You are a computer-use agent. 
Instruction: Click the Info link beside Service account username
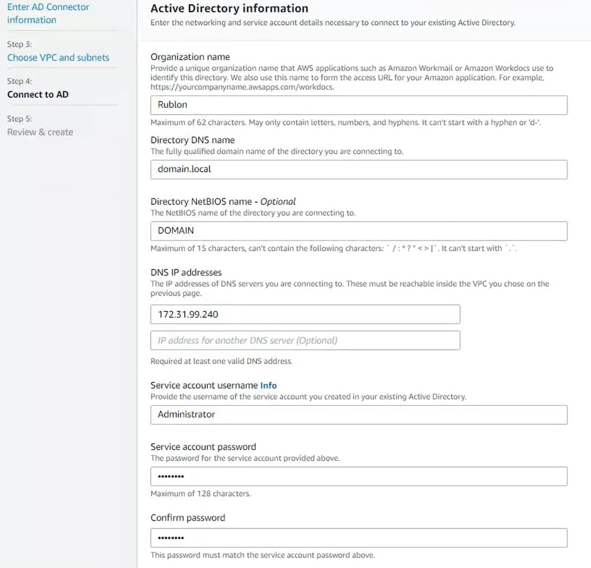268,385
